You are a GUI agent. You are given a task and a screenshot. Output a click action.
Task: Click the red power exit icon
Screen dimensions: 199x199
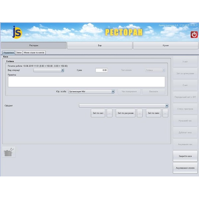(194, 34)
